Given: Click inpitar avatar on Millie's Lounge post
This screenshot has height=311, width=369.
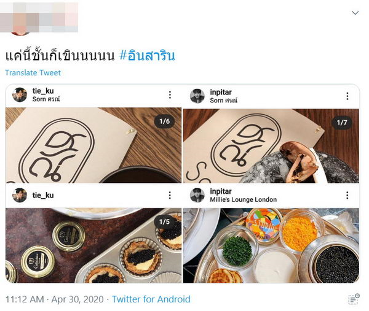Looking at the screenshot, I should pos(197,195).
